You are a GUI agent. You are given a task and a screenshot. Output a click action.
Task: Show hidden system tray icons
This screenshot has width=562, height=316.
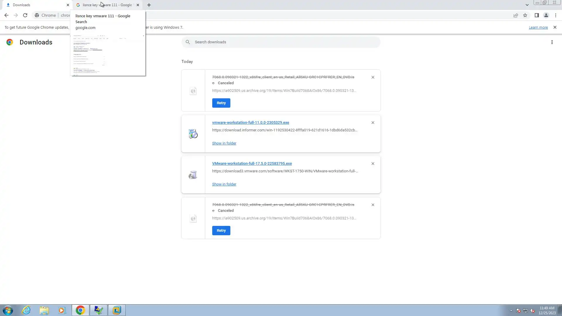(x=511, y=310)
